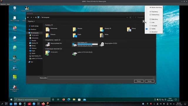Image resolution: width=188 pixels, height=106 pixels.
Task: Select Microsoft Edge desktop shortcut
Action: point(15,19)
